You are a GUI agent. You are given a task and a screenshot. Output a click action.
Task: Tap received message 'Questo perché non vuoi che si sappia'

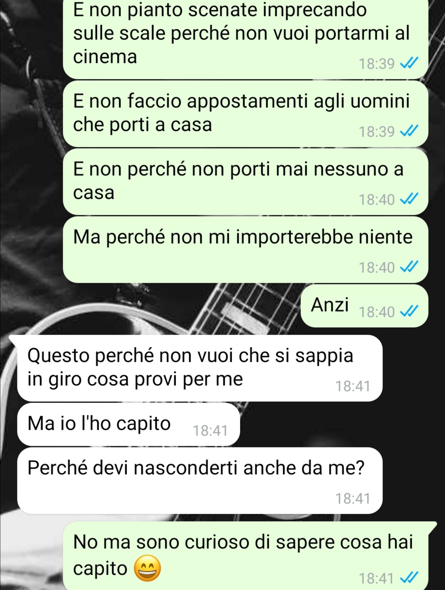(x=200, y=368)
